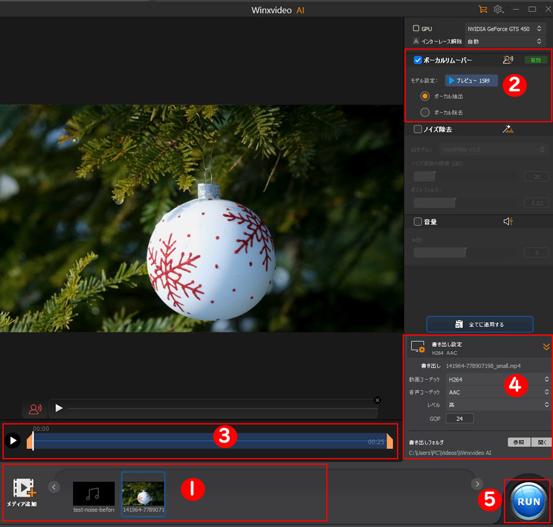
Task: Enable the 音量 checkbox
Action: 418,222
